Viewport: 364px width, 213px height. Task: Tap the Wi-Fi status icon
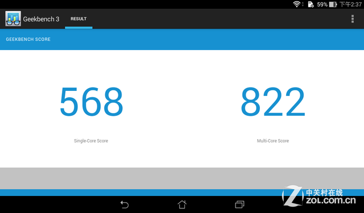[297, 4]
